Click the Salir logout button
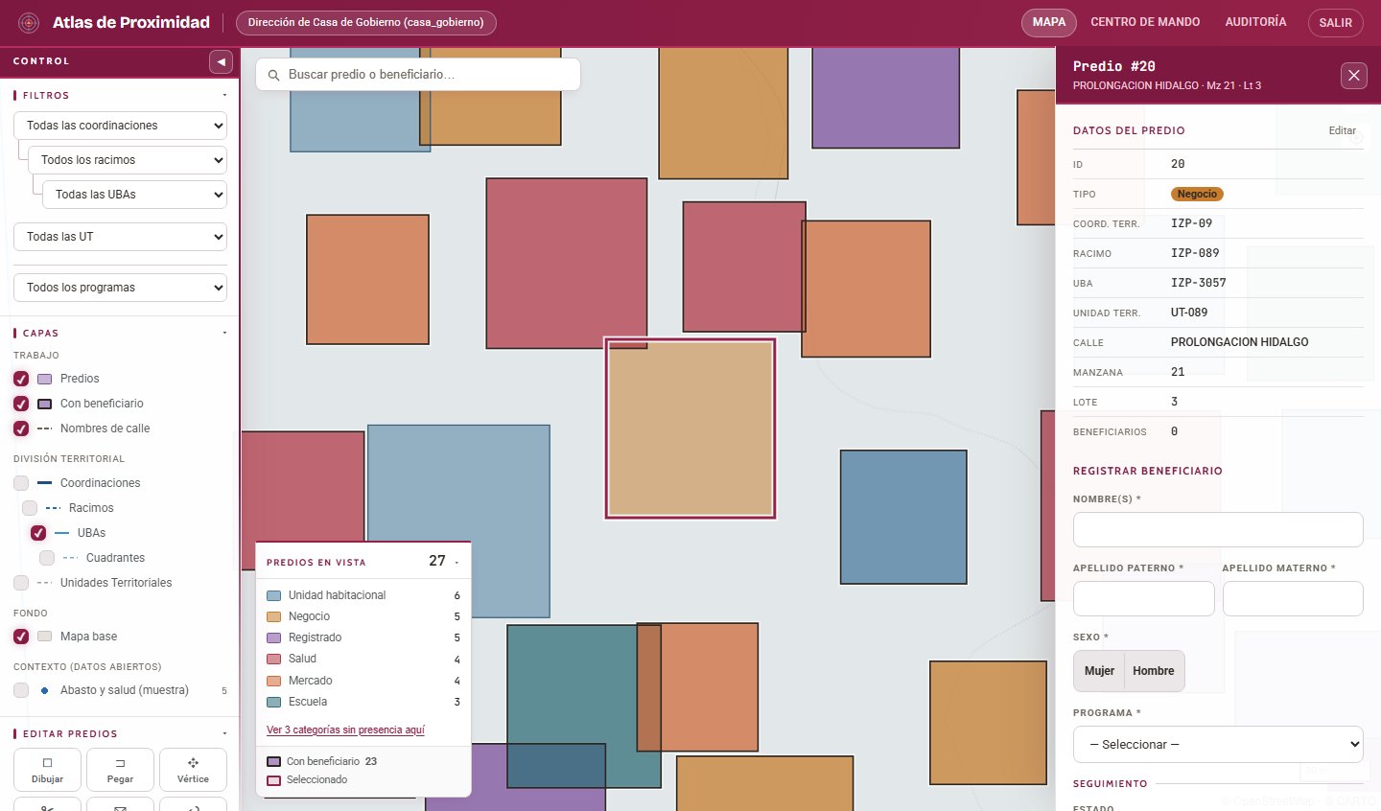This screenshot has height=811, width=1381. 1335,23
